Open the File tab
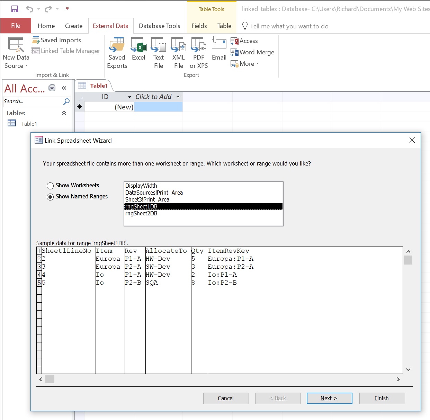Image resolution: width=430 pixels, height=420 pixels. 16,26
